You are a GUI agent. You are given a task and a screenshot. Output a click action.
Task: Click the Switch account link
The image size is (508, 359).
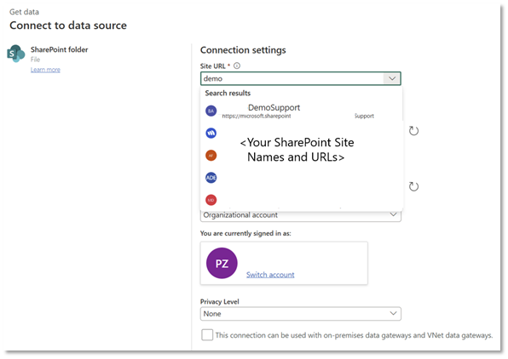[270, 275]
